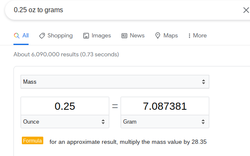The width and height of the screenshot is (250, 156).
Task: Click the Images picture icon
Action: (86, 36)
